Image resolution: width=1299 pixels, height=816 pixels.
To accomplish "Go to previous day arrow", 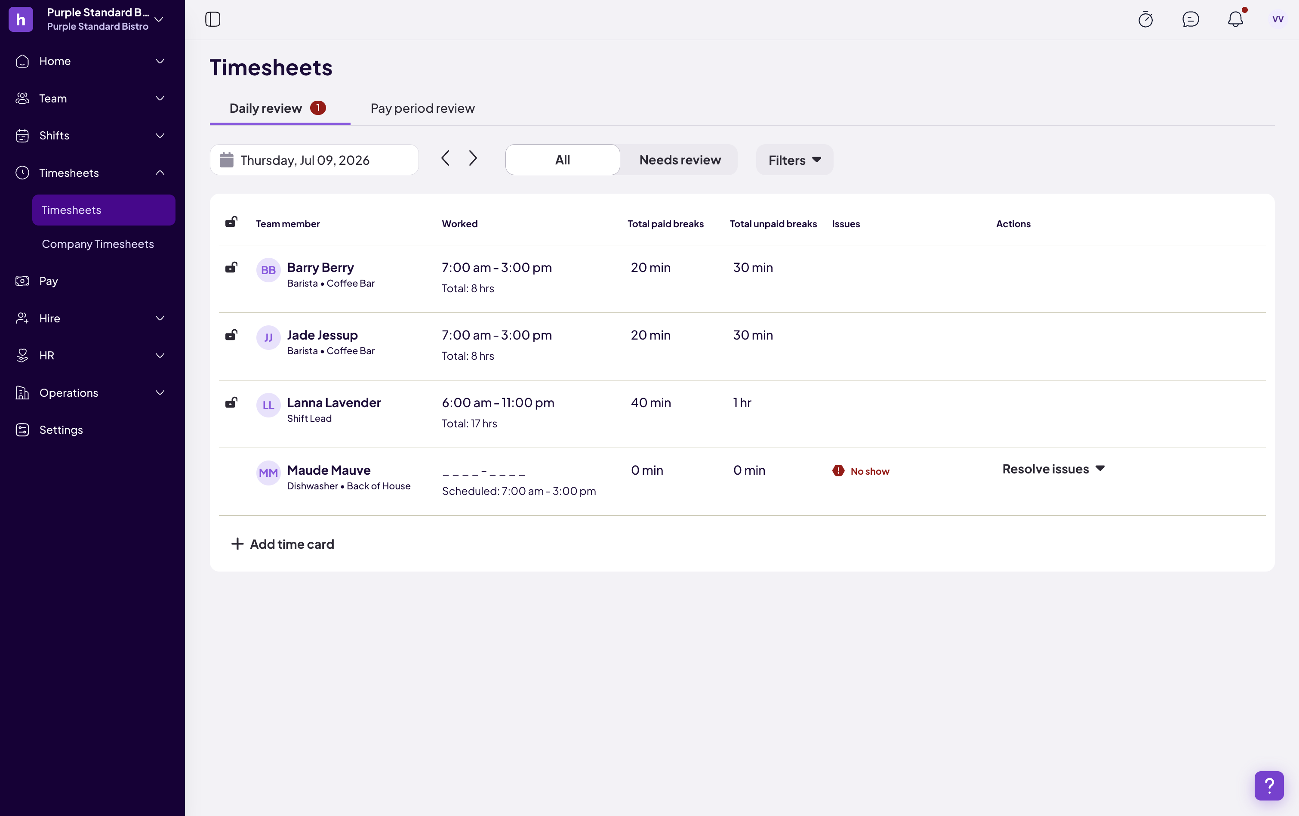I will [445, 158].
